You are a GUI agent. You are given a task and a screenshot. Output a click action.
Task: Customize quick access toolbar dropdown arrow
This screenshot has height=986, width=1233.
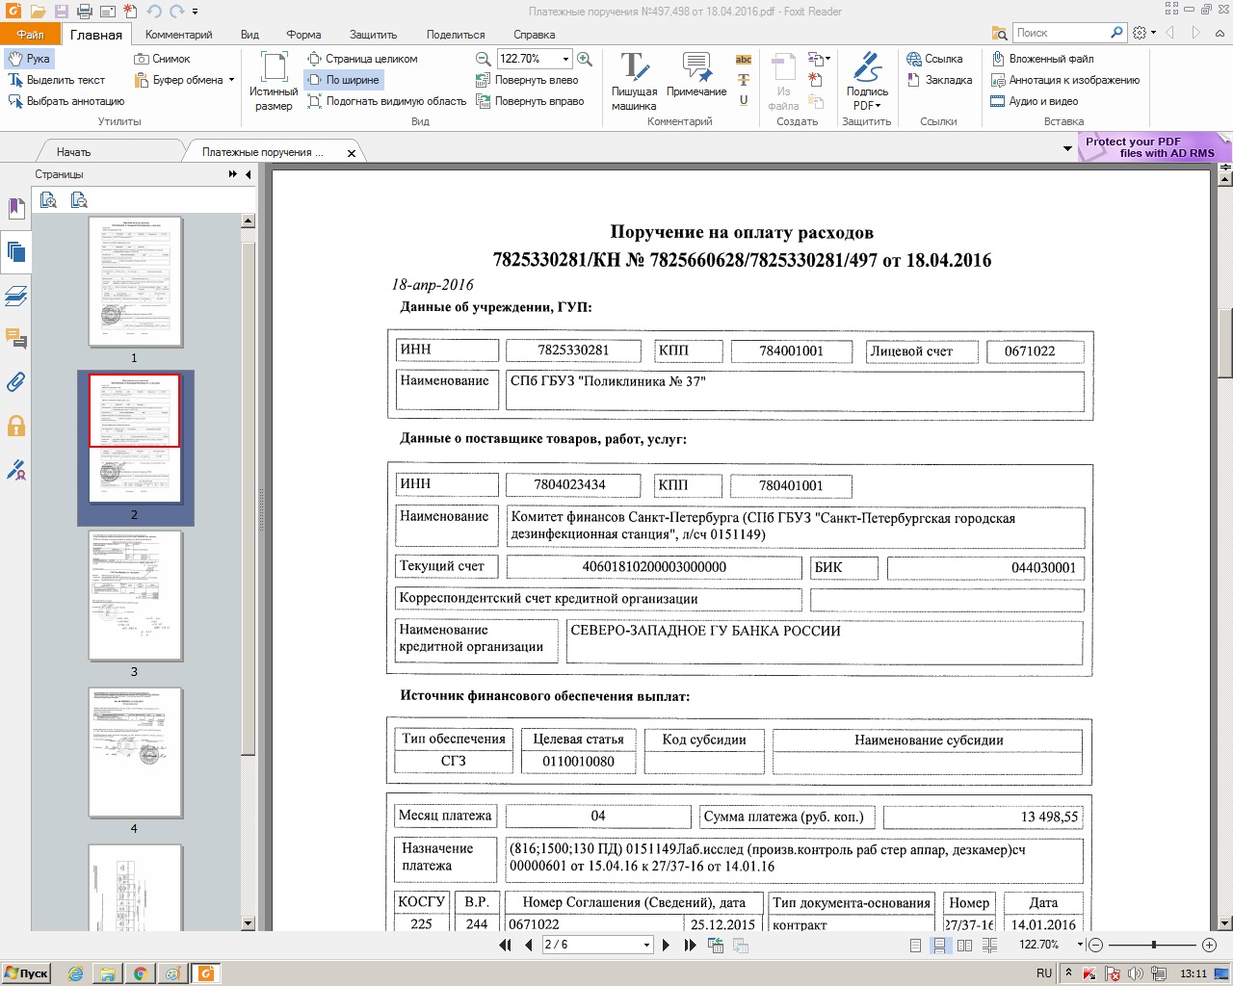pyautogui.click(x=196, y=13)
